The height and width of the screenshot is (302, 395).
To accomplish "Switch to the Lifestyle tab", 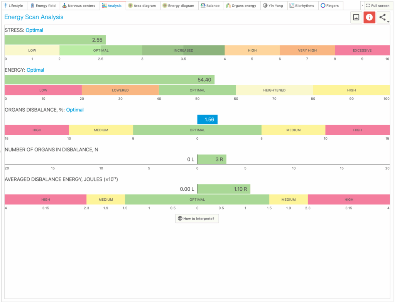I will pos(14,6).
